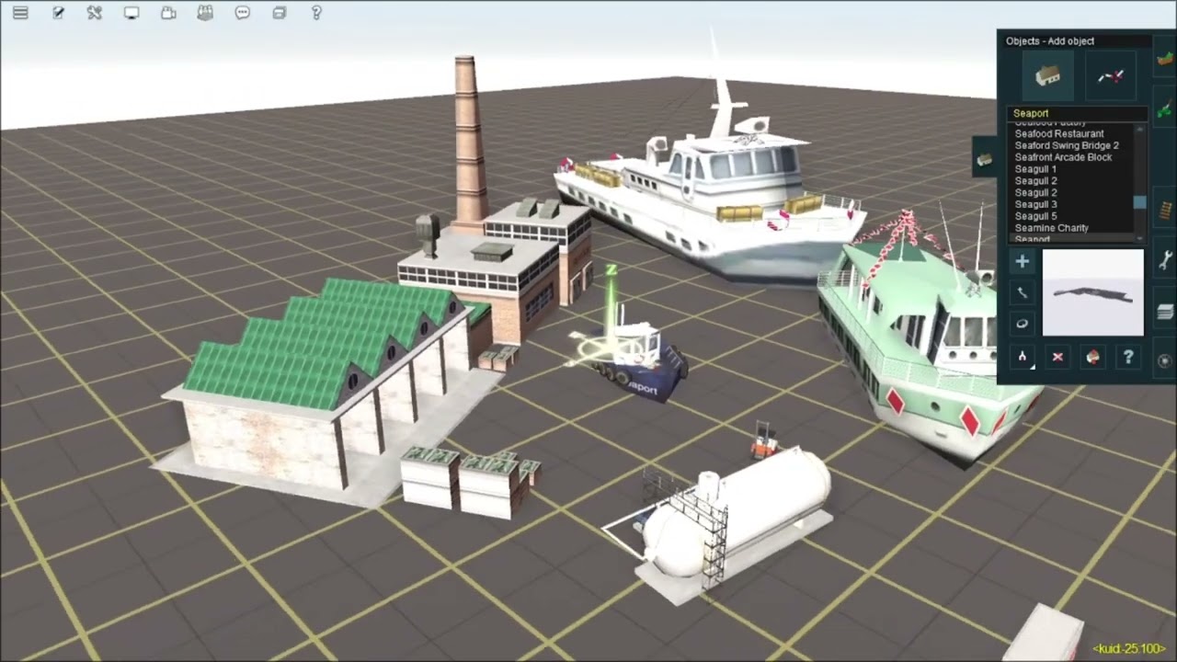Select the house Objects mode button
The height and width of the screenshot is (662, 1177).
coord(1047,75)
